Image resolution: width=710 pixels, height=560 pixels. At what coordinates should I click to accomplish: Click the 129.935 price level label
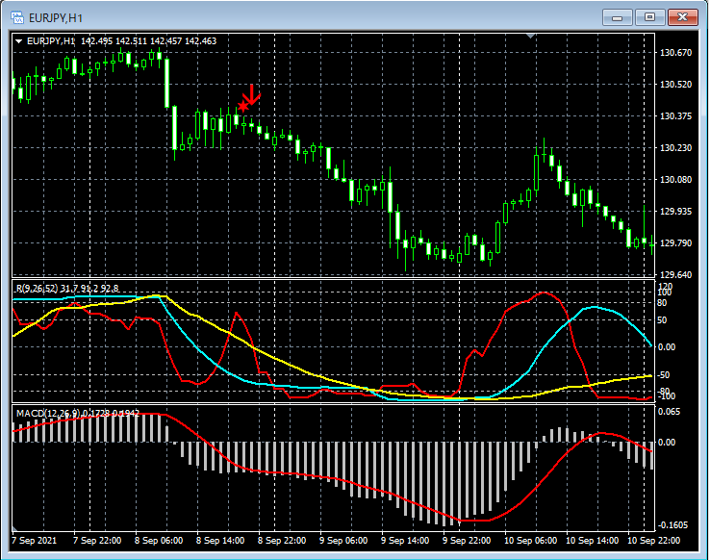click(x=675, y=212)
